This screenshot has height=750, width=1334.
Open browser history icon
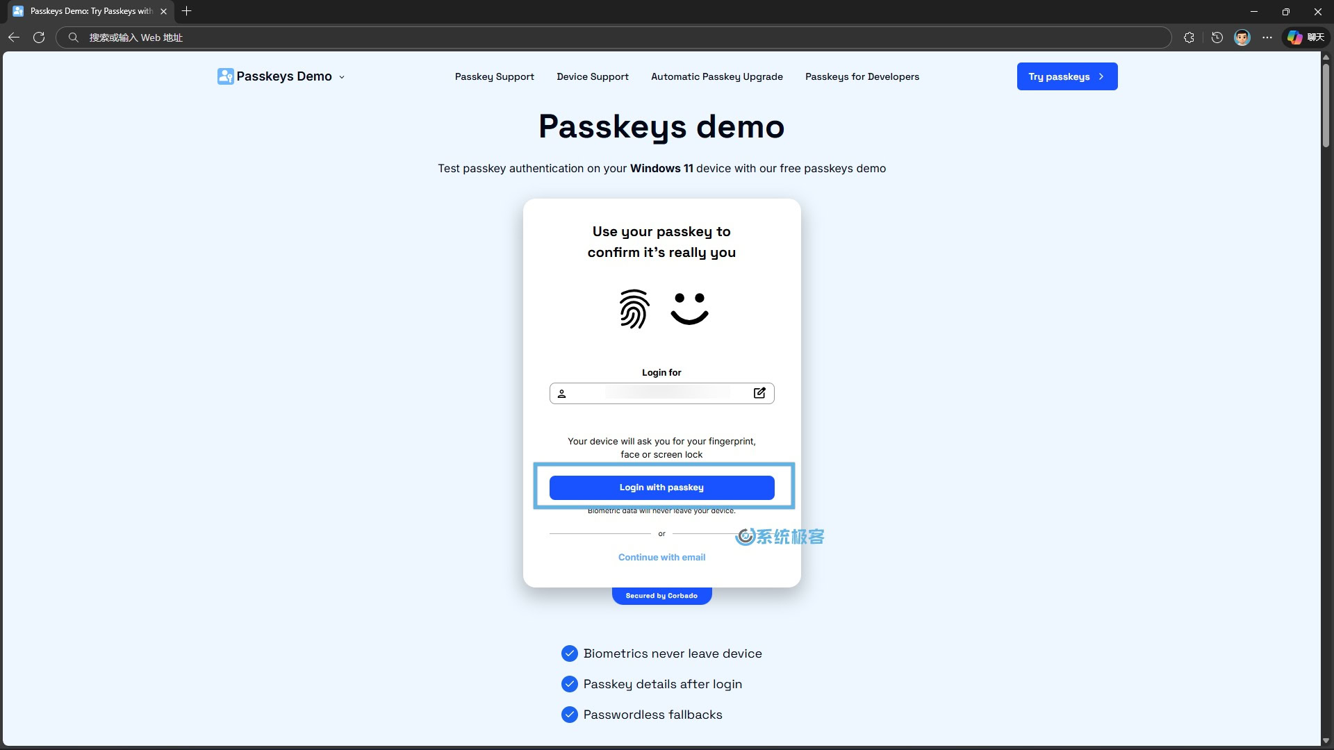tap(1217, 37)
